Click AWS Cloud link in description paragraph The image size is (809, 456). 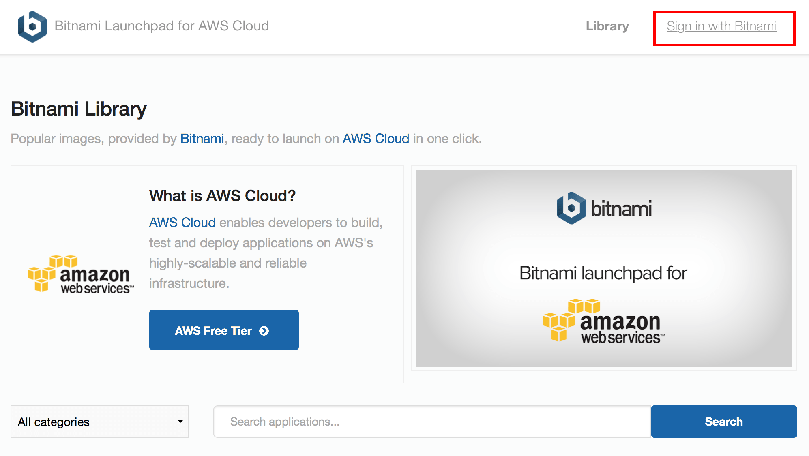(x=182, y=223)
